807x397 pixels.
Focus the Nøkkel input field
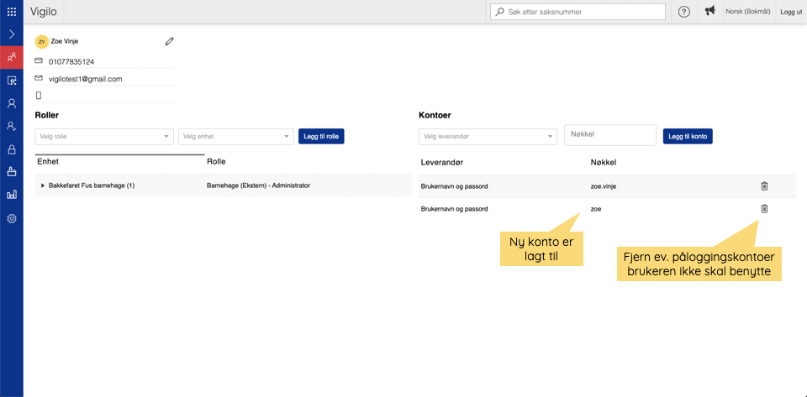click(609, 134)
